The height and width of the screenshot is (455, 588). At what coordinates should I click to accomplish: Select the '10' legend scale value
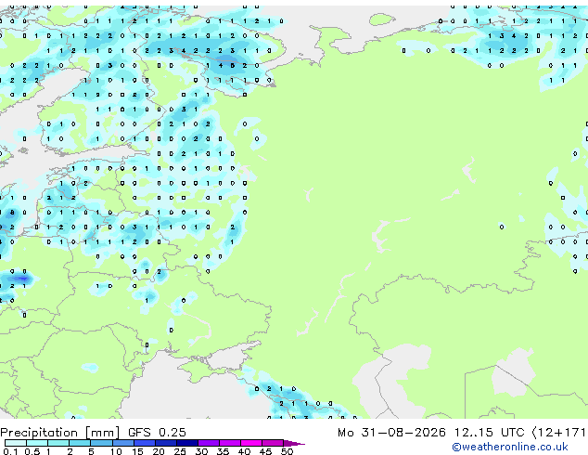click(x=116, y=451)
